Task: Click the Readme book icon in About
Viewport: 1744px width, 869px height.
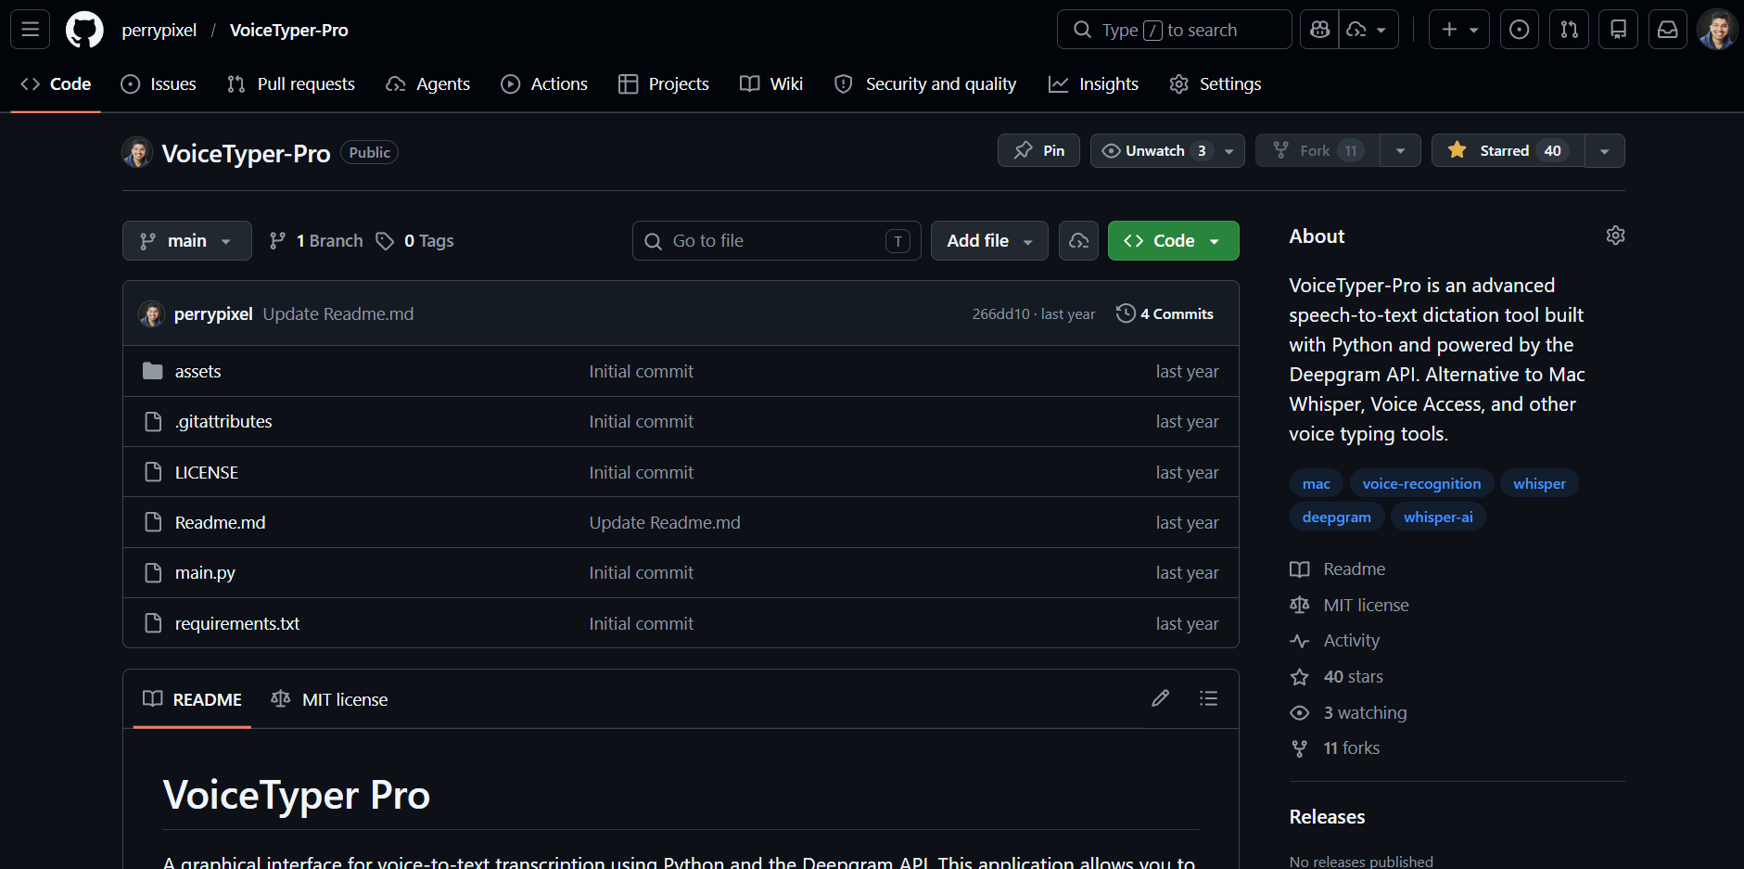Action: pyautogui.click(x=1300, y=569)
